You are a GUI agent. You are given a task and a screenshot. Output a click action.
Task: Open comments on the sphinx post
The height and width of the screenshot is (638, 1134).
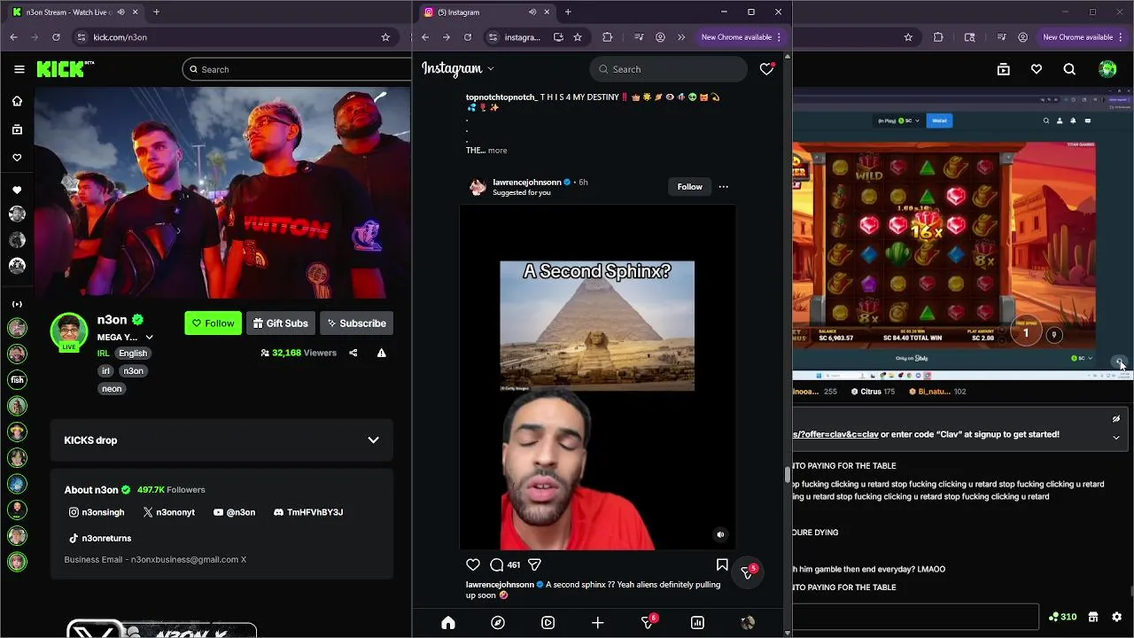497,564
